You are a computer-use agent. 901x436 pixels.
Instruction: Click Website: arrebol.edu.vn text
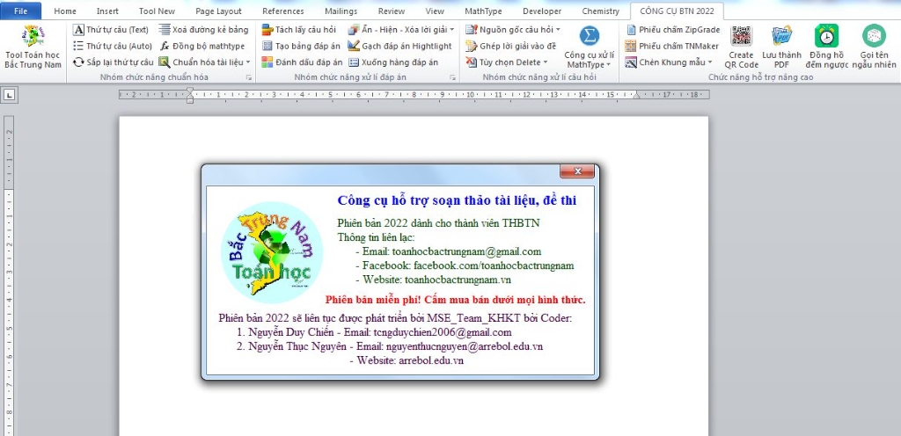[x=410, y=361]
